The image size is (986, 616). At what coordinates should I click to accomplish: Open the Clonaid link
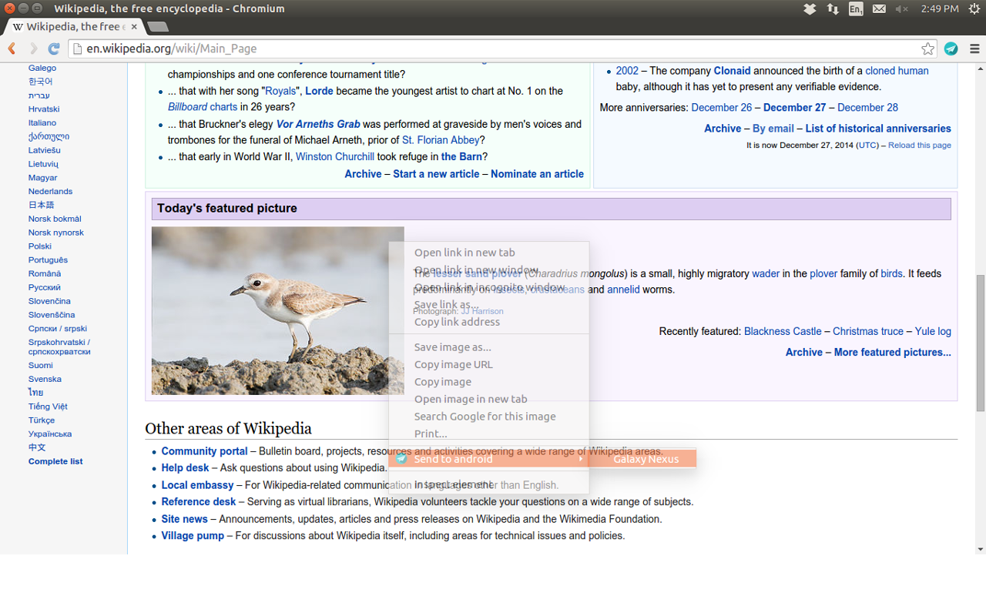[732, 71]
